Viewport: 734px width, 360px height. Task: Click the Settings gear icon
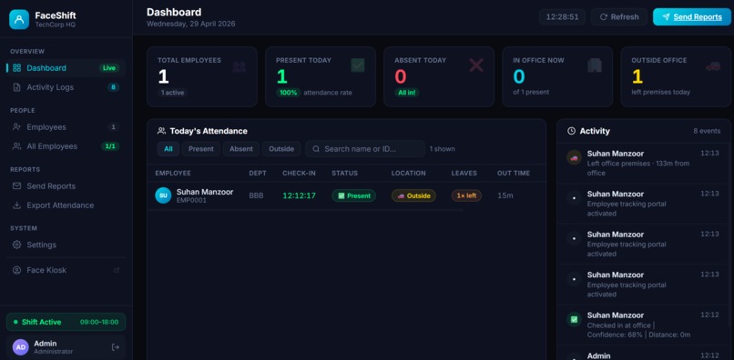[x=17, y=245]
